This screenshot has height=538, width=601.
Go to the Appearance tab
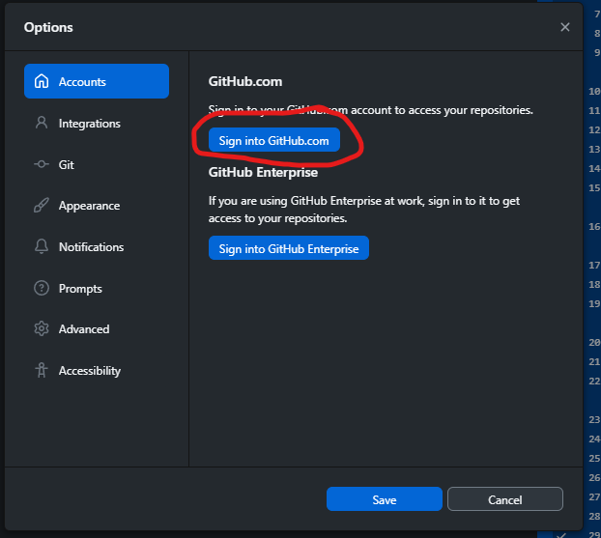97,206
